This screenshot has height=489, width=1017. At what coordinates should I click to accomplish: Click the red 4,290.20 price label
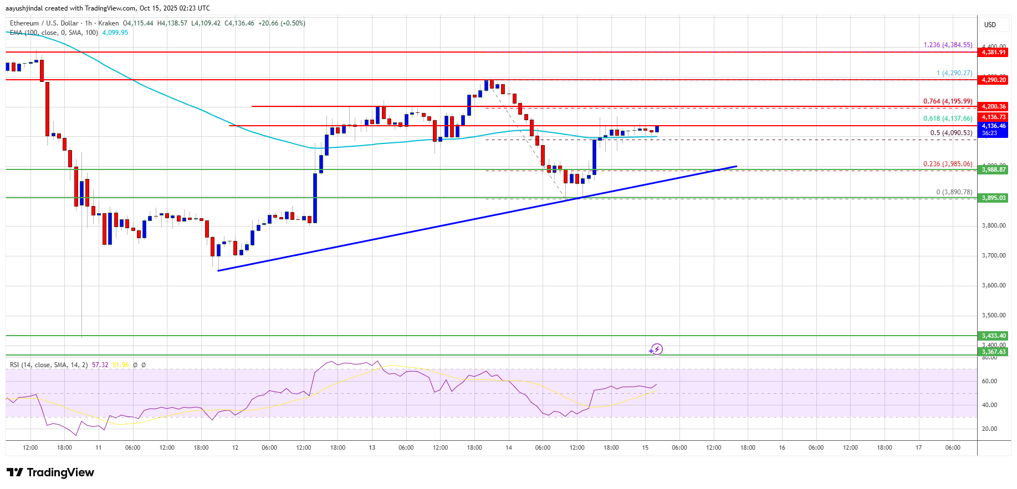click(993, 80)
